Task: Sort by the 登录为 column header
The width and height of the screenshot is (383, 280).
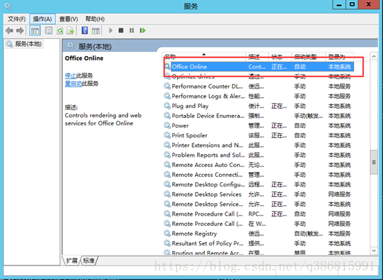Action: pos(339,57)
